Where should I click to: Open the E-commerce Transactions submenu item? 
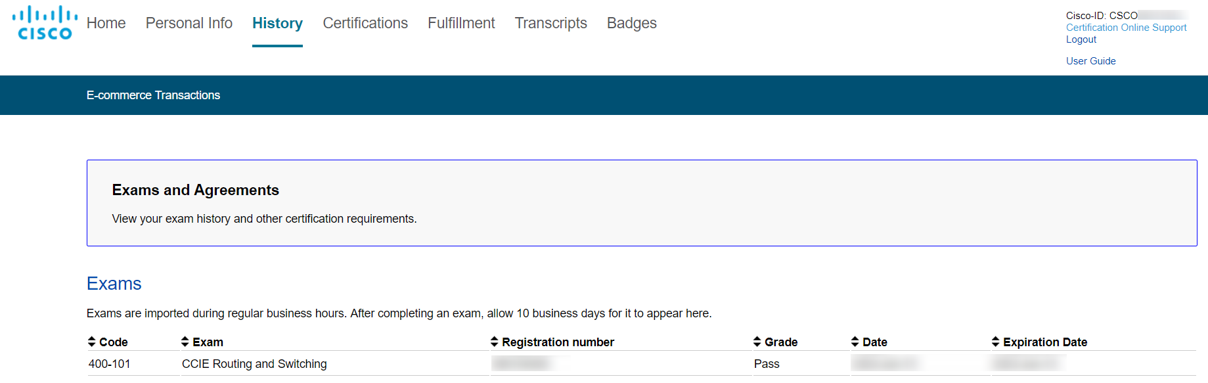[153, 95]
